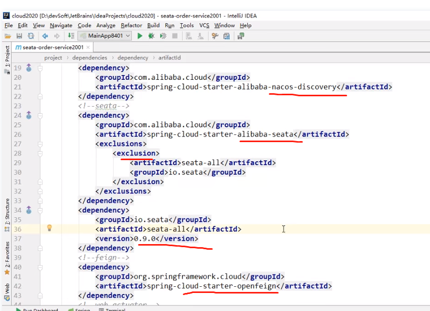The image size is (430, 311).
Task: Collapse the dependency block at line 19
Action: coord(40,68)
